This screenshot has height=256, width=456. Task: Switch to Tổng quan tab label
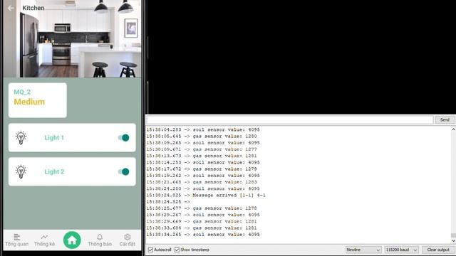(17, 244)
